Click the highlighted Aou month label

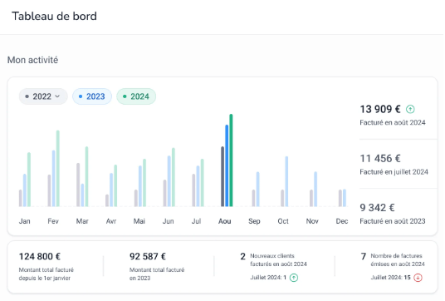point(224,221)
